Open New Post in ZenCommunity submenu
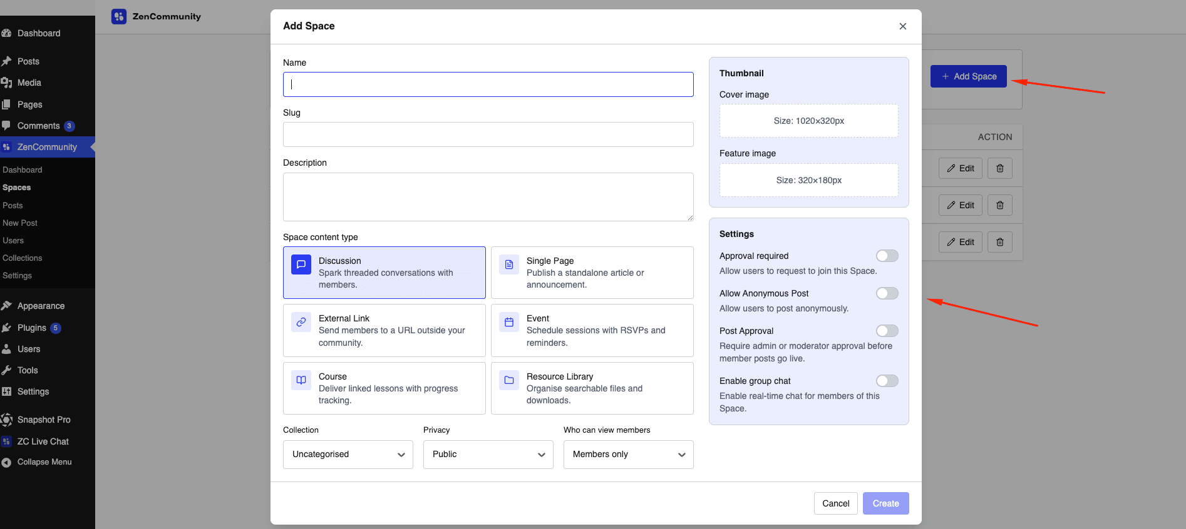This screenshot has height=529, width=1186. pos(20,223)
